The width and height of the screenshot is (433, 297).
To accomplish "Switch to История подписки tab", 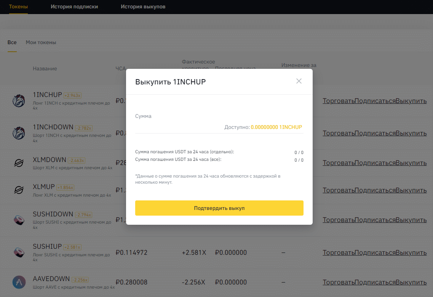I will click(x=74, y=7).
